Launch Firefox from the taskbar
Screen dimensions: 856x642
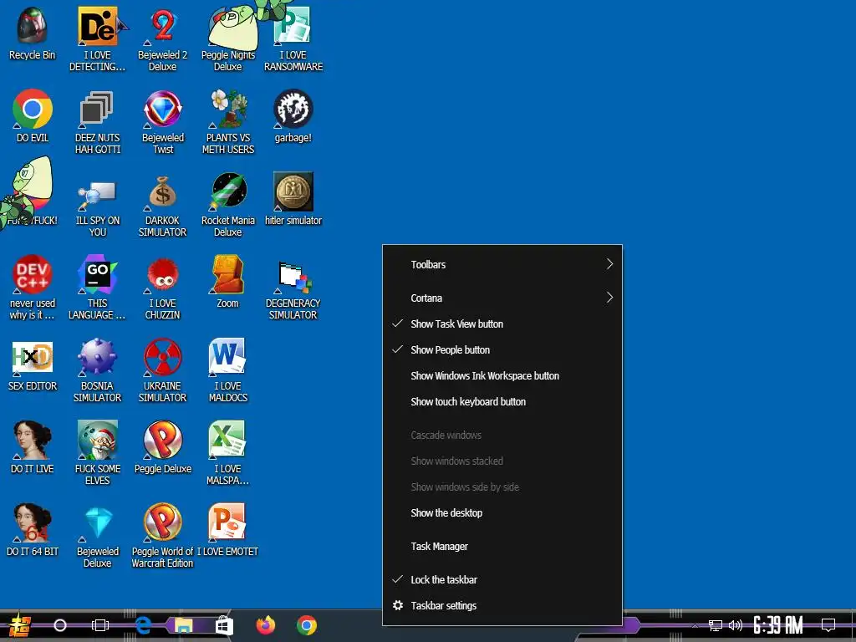click(x=266, y=625)
